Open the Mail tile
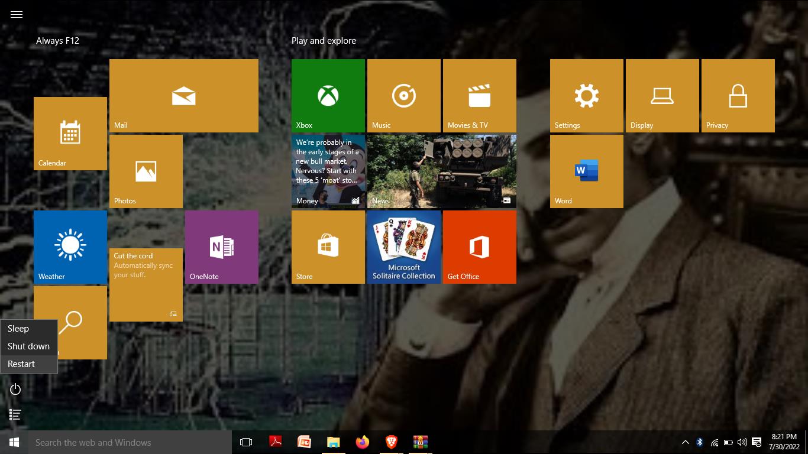Viewport: 808px width, 454px height. (184, 96)
